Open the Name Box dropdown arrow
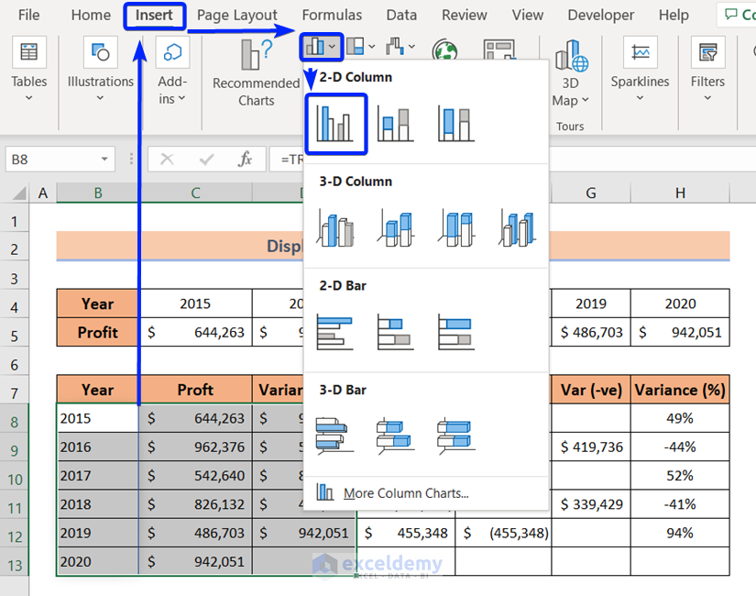 point(104,160)
